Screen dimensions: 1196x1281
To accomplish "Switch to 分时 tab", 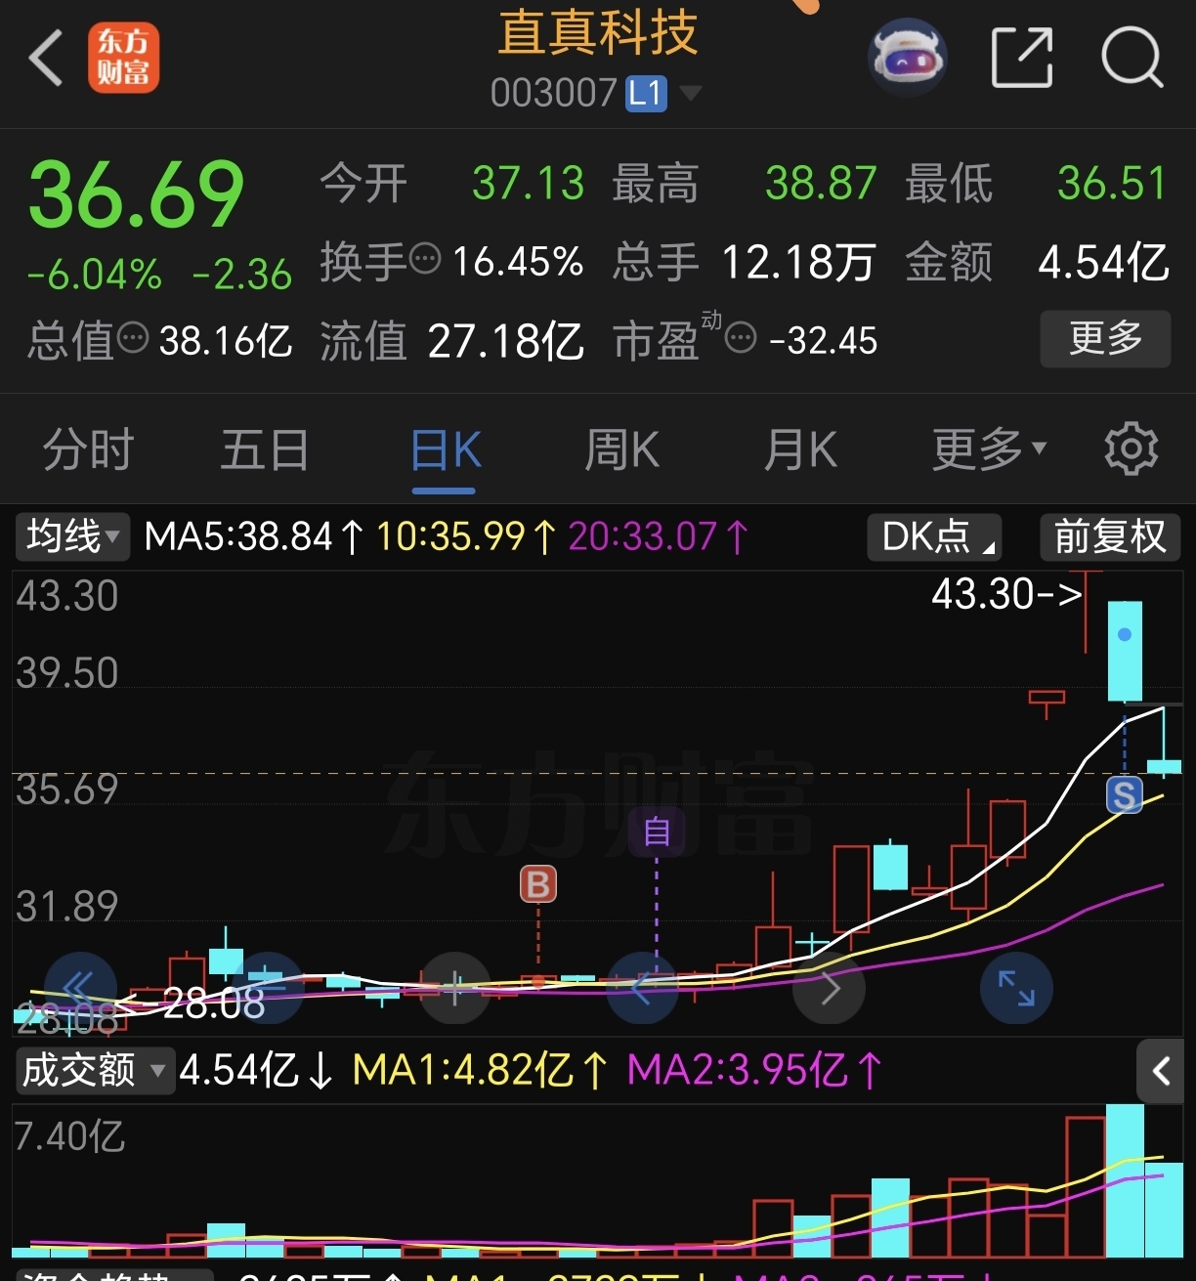I will pos(88,449).
